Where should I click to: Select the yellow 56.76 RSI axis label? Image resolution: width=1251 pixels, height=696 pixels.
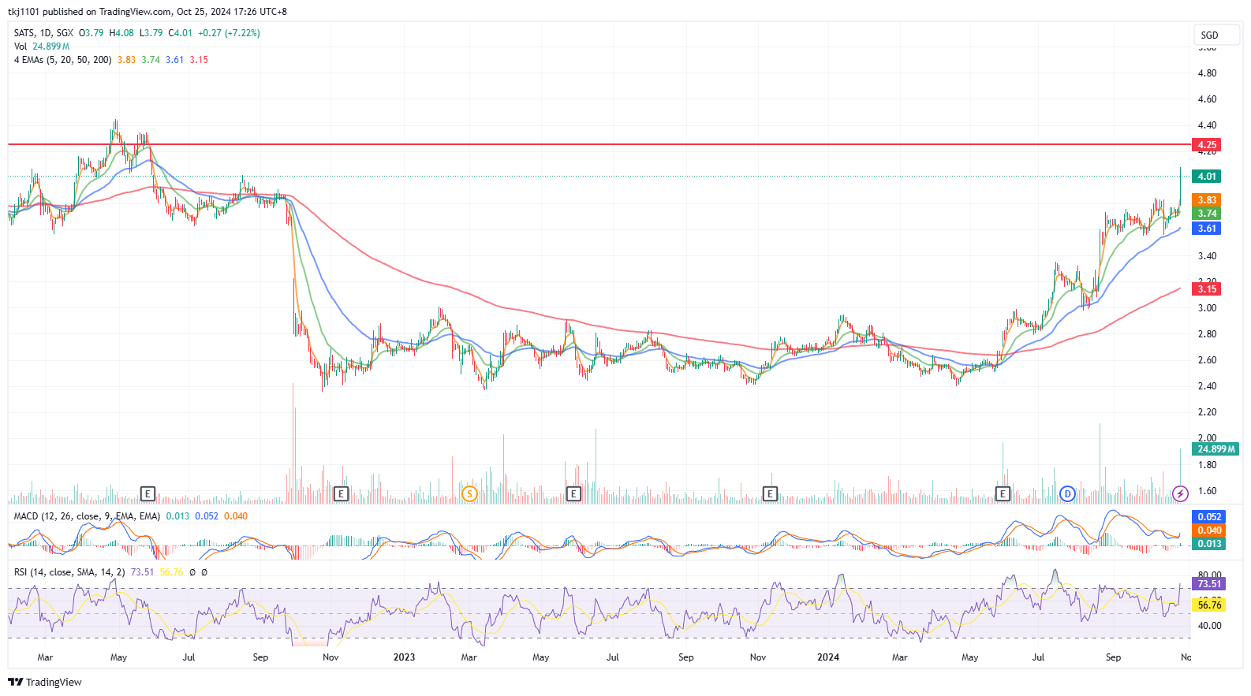click(x=1209, y=605)
